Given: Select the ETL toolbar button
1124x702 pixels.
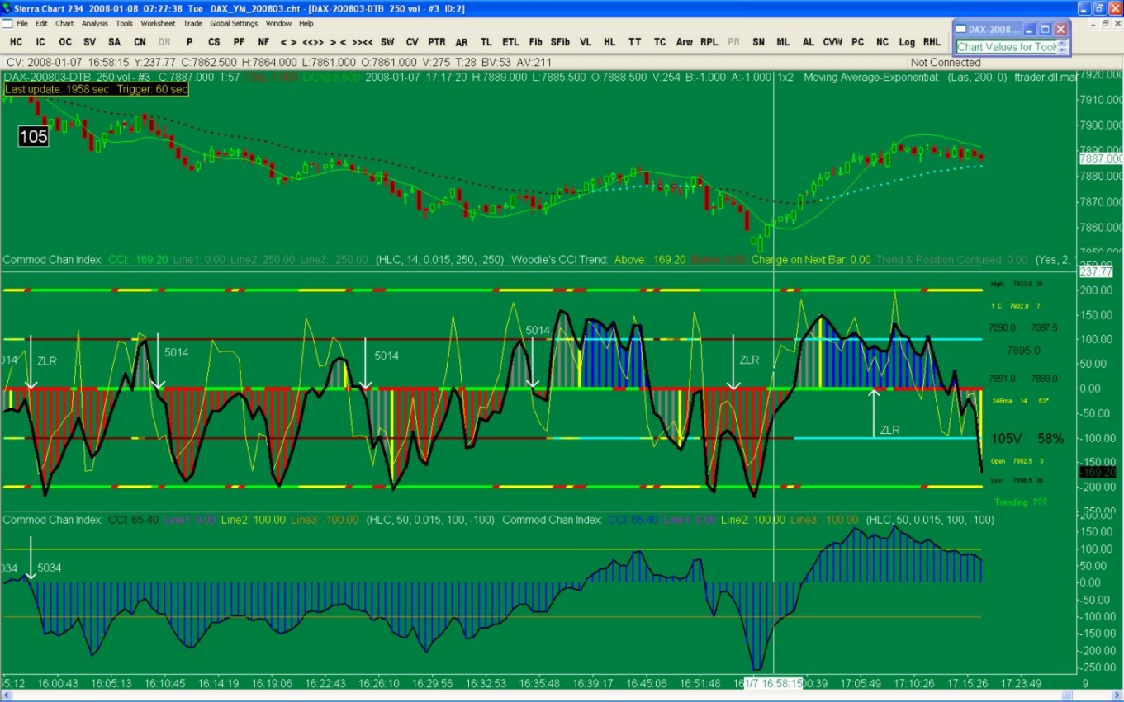Looking at the screenshot, I should (511, 42).
